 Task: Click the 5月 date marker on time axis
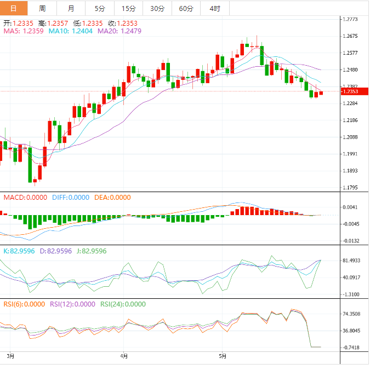(222, 356)
